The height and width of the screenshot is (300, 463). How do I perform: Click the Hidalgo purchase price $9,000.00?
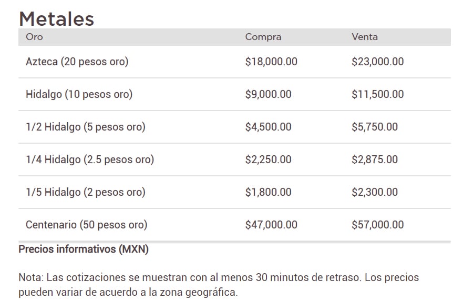[x=268, y=94]
